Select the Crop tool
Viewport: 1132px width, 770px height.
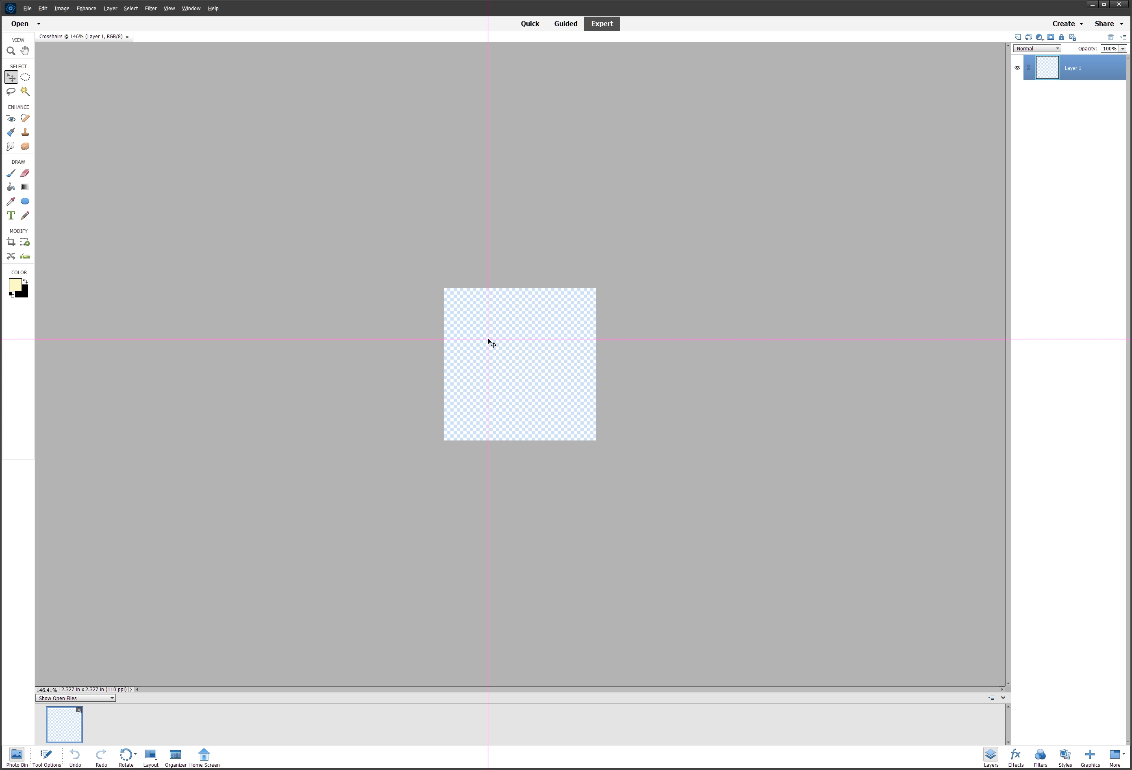11,242
